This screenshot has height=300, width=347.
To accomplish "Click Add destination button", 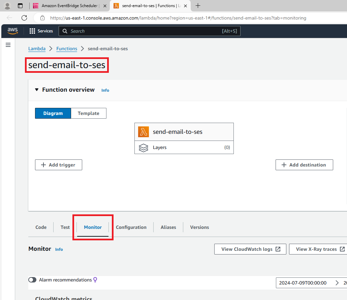I will 304,165.
